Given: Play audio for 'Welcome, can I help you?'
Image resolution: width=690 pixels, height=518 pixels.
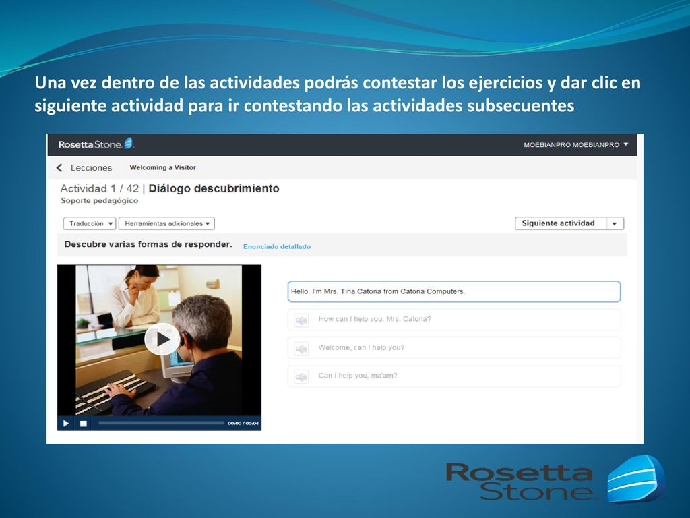Looking at the screenshot, I should pos(301,349).
